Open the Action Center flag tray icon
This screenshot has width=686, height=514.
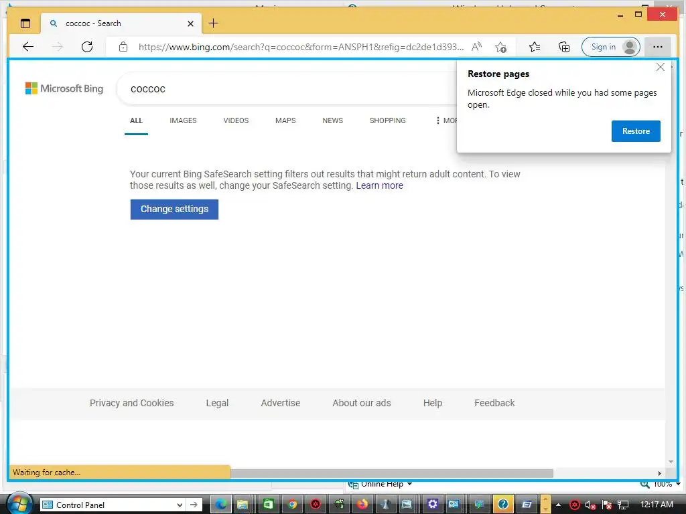pos(606,505)
